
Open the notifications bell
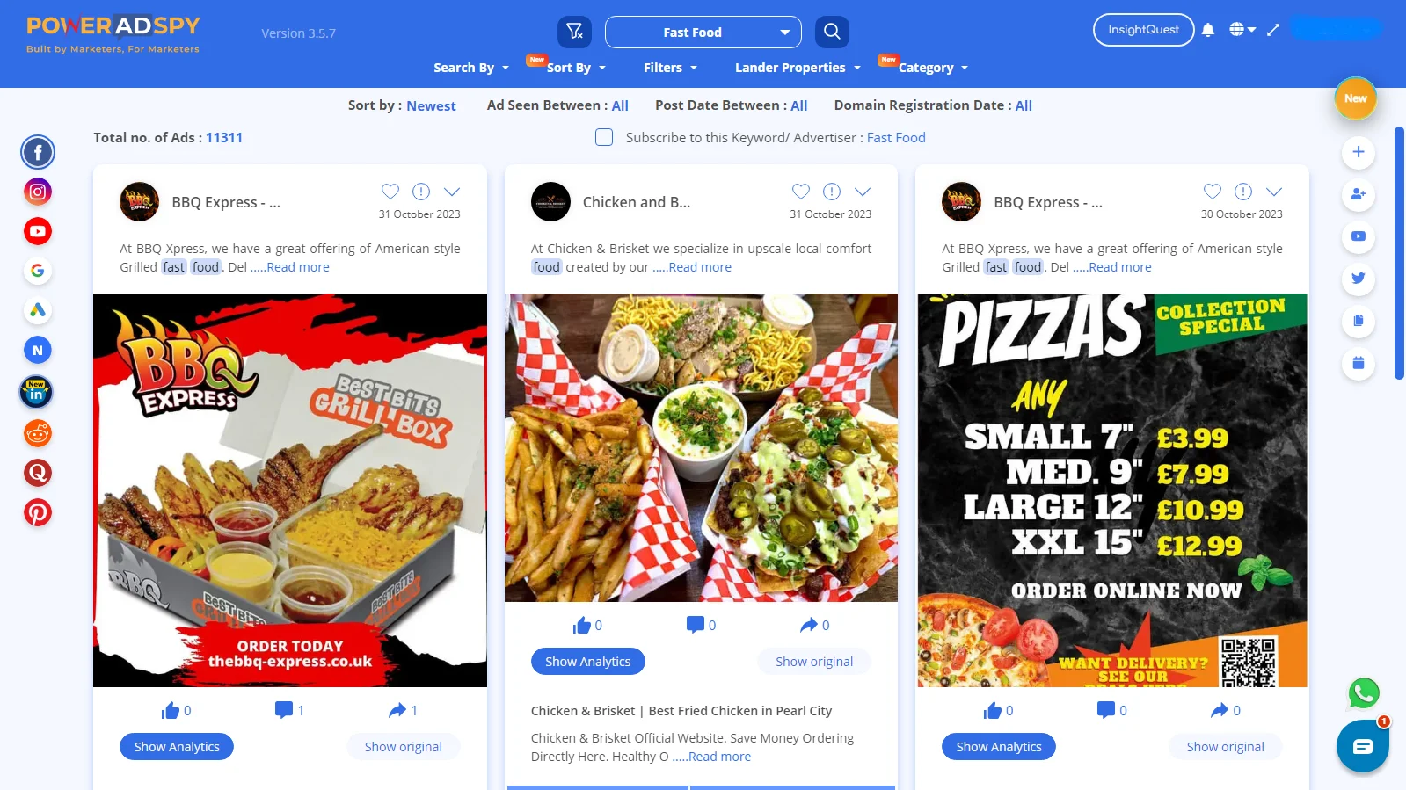pyautogui.click(x=1208, y=30)
